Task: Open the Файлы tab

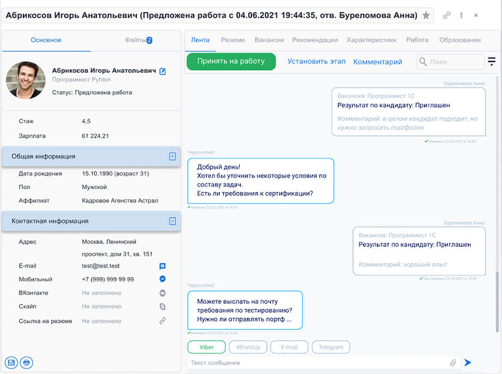Action: coord(136,40)
